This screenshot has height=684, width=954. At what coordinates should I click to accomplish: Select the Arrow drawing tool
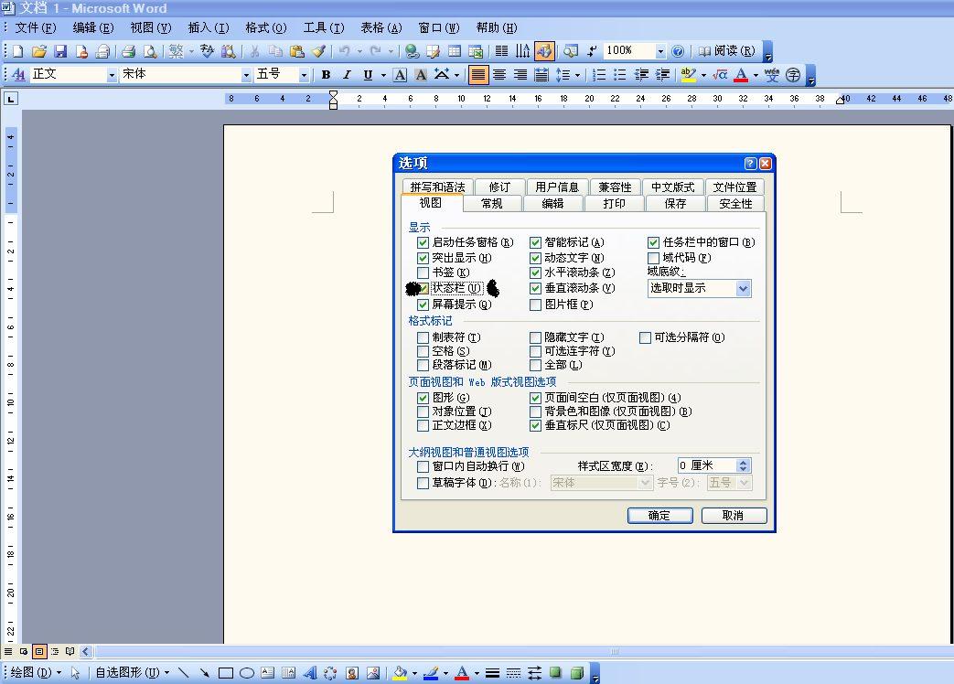205,673
